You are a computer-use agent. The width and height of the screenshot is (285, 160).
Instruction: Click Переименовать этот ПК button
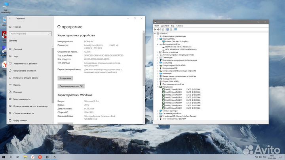[71, 86]
